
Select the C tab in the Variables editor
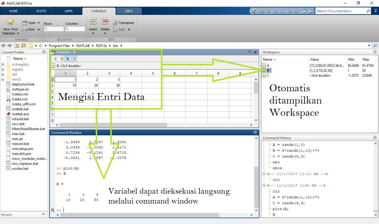pyautogui.click(x=56, y=59)
